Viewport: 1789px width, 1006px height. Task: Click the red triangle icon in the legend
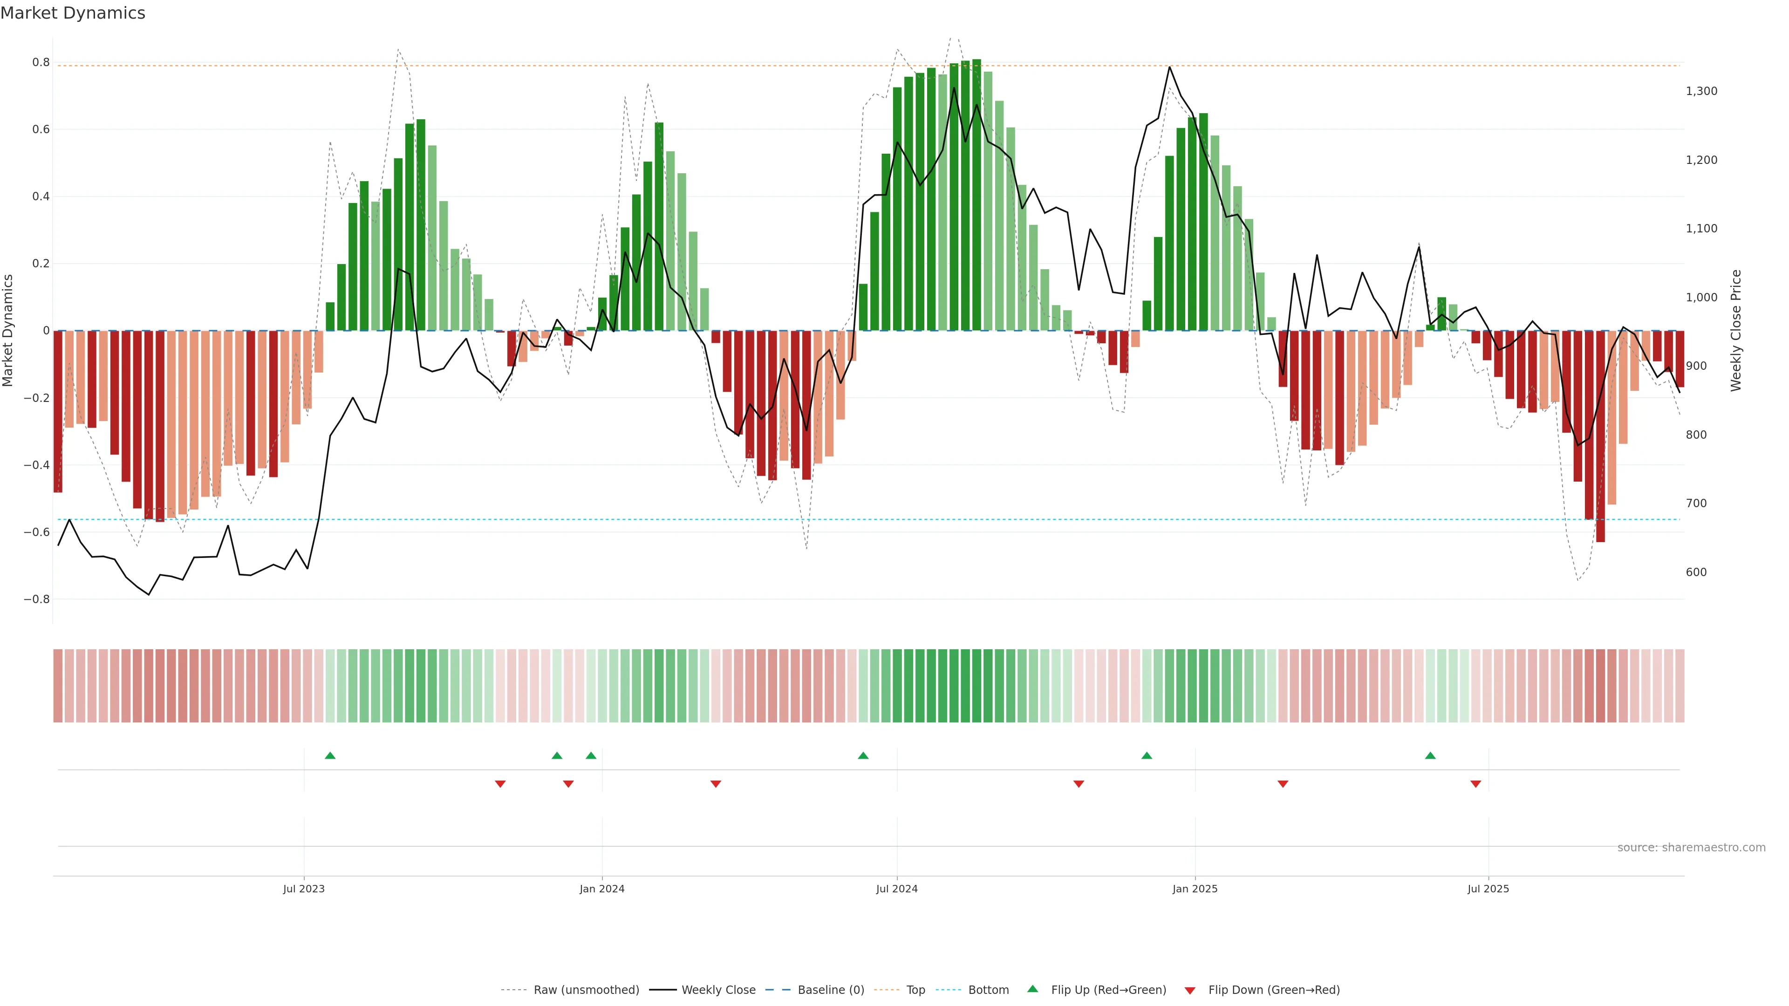point(1190,991)
